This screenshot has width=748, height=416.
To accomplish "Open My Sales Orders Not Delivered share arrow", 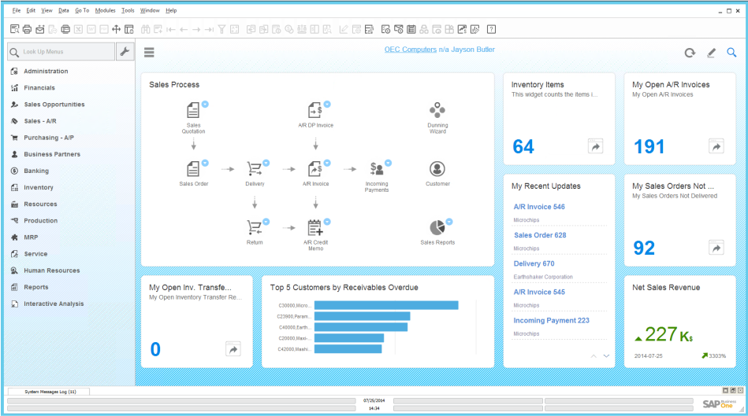I will [716, 248].
